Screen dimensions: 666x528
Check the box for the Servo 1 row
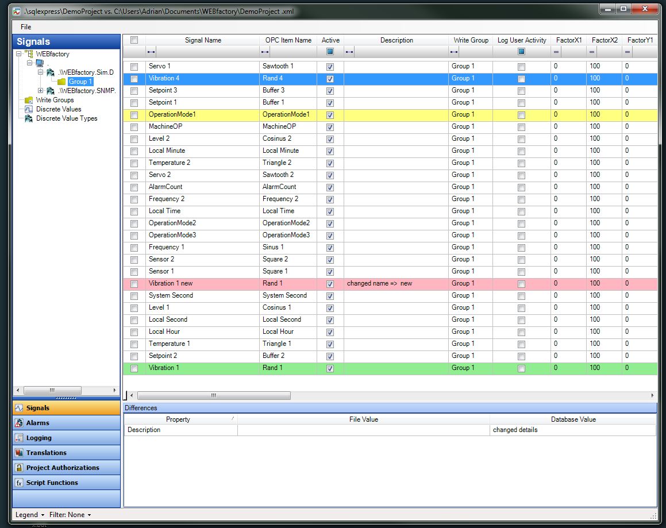coord(134,67)
